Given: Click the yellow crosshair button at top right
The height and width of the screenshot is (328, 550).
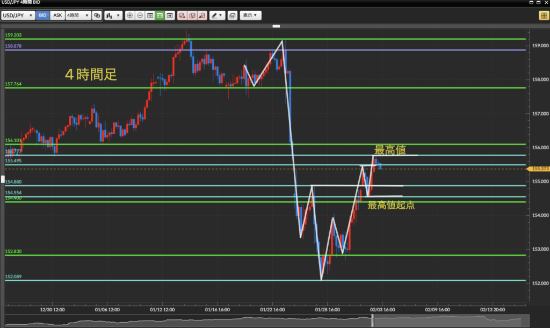Looking at the screenshot, I should 543,16.
